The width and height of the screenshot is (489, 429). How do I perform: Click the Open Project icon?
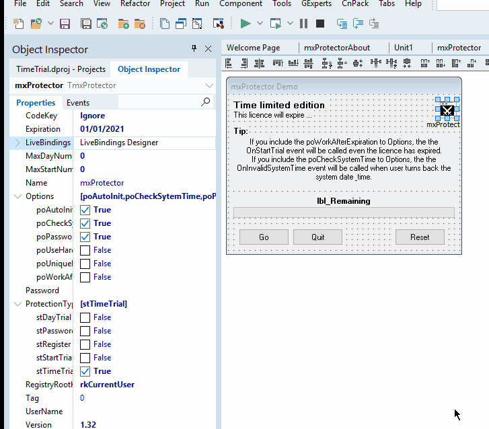pyautogui.click(x=102, y=24)
